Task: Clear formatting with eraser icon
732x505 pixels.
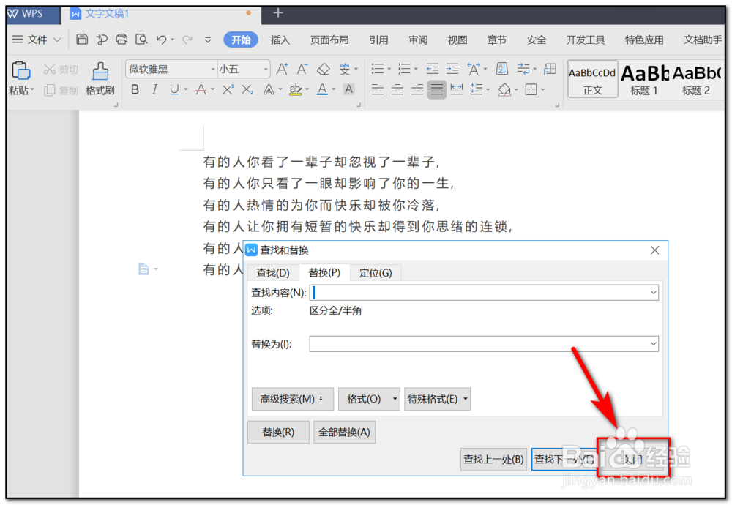Action: pyautogui.click(x=323, y=70)
